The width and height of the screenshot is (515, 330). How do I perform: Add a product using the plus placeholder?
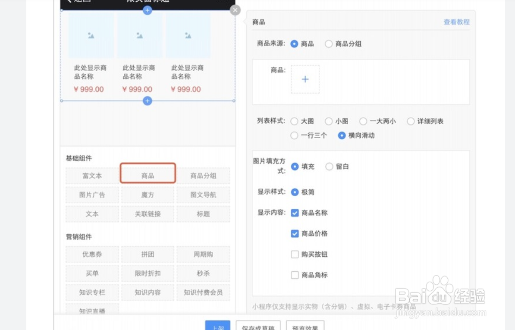(x=305, y=79)
